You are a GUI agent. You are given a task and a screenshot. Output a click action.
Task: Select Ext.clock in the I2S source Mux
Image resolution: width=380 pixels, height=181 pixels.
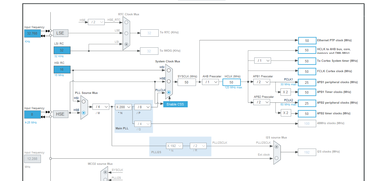(x=276, y=158)
